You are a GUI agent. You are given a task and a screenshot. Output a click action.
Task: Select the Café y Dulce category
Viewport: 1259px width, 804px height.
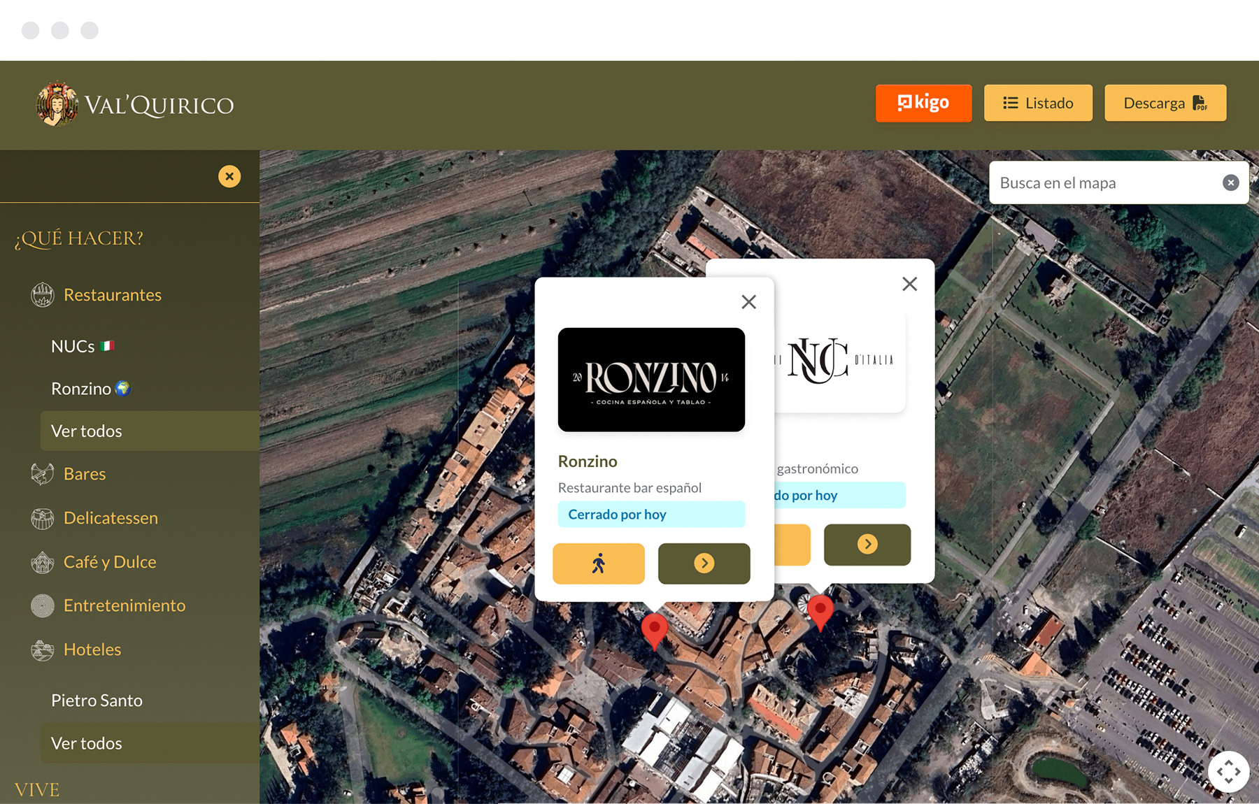110,562
